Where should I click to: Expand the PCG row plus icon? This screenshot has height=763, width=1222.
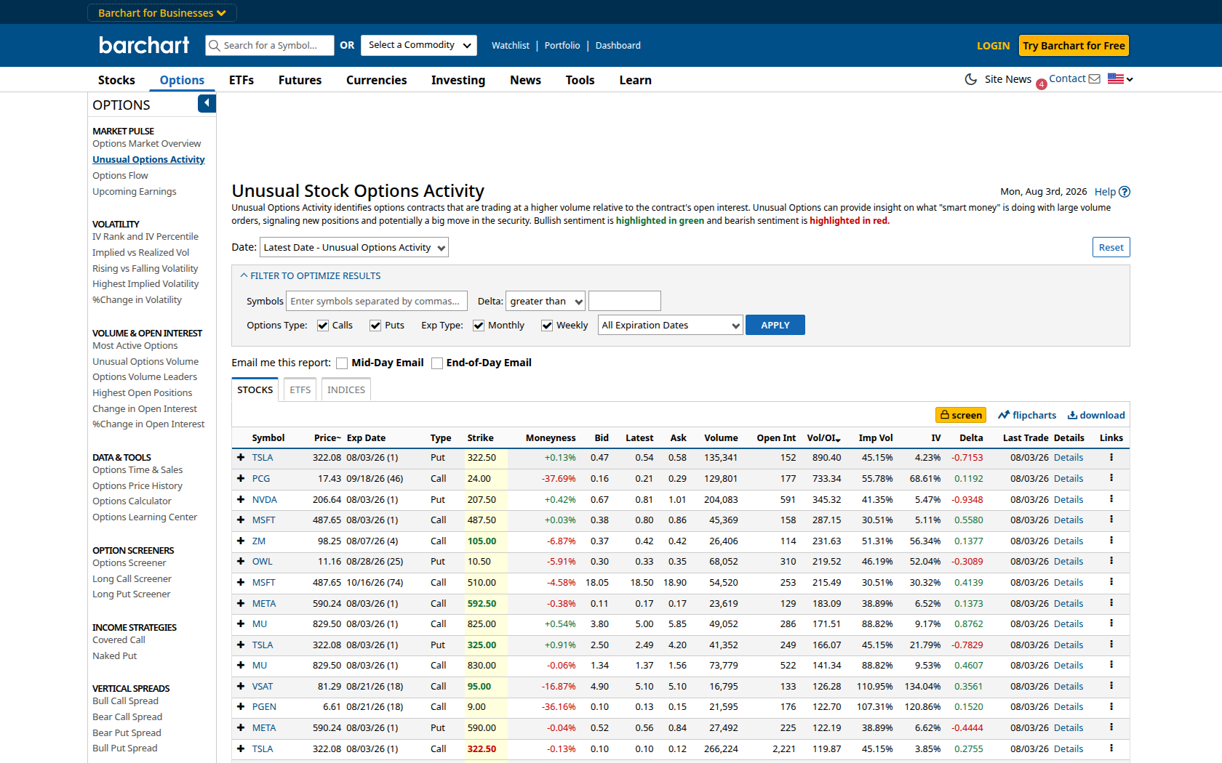241,479
